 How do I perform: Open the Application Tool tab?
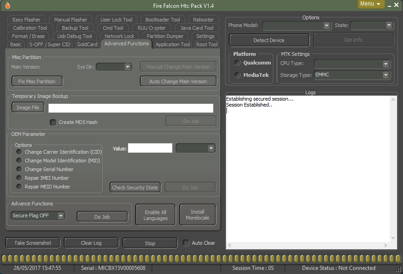[x=173, y=44]
